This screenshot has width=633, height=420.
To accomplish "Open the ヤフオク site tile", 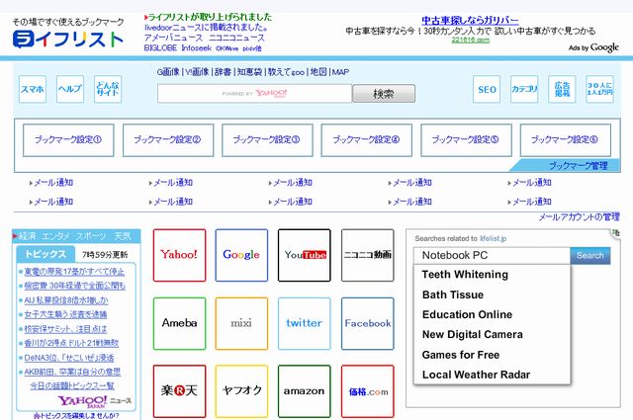I will click(x=241, y=391).
